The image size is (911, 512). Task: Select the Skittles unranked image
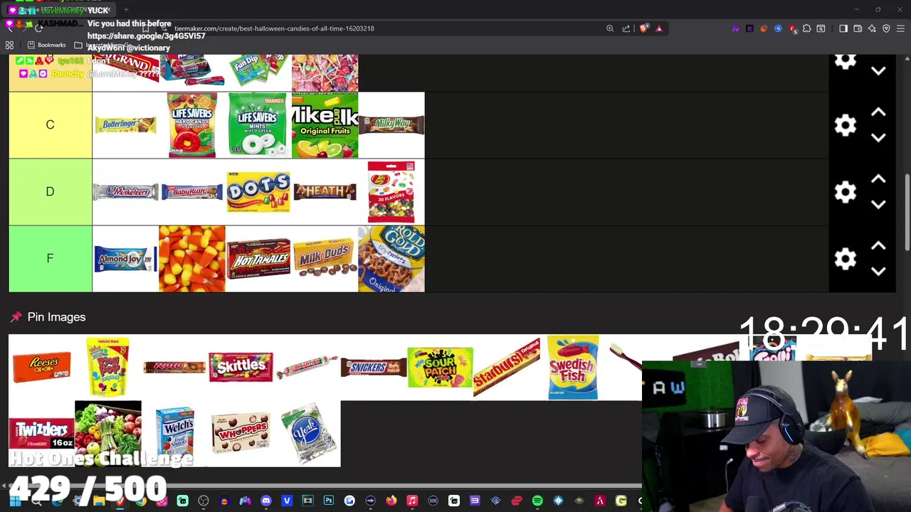pyautogui.click(x=241, y=367)
